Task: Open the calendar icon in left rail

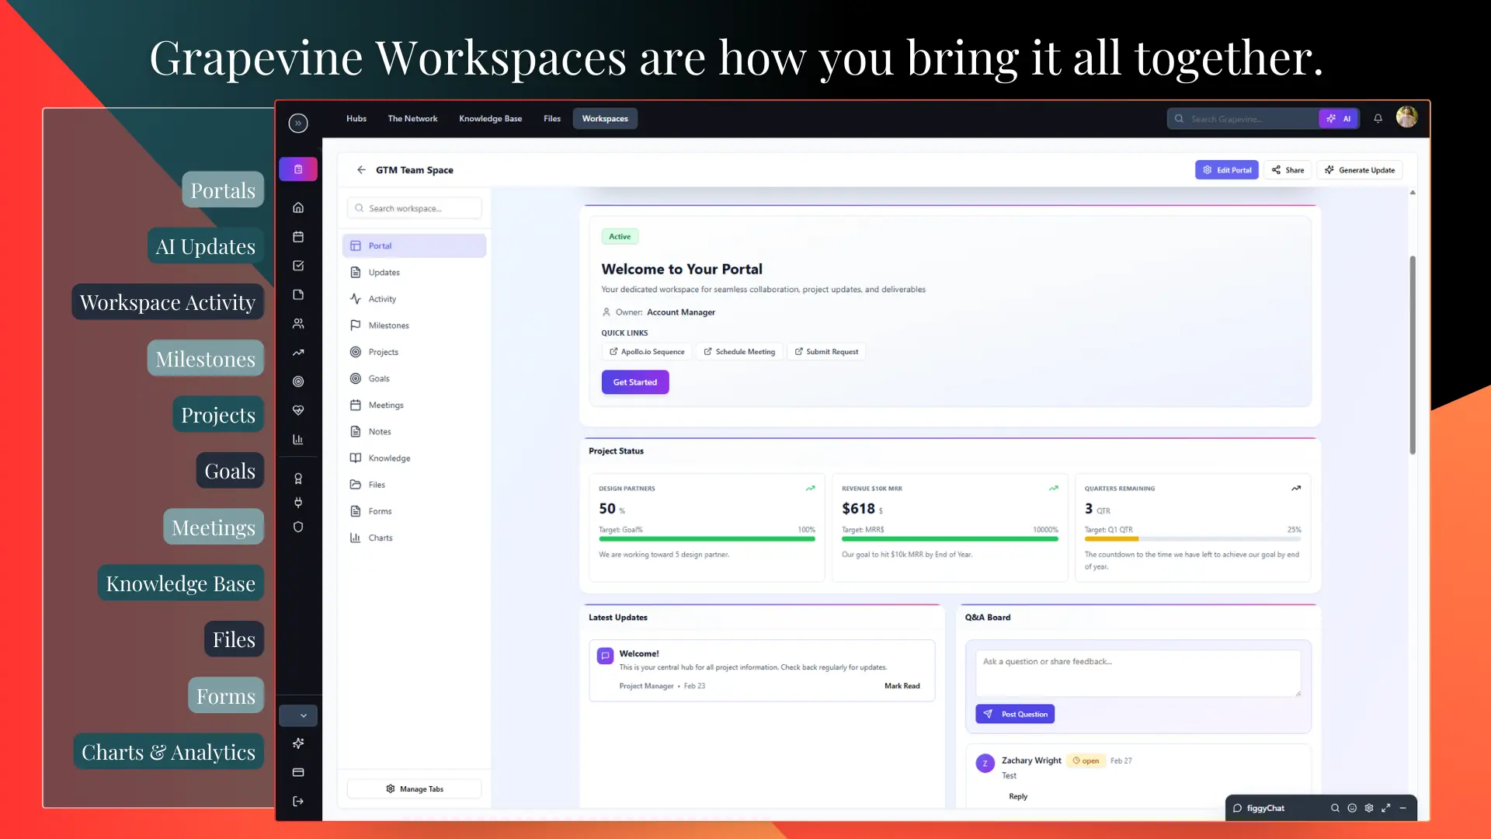Action: [x=298, y=237]
